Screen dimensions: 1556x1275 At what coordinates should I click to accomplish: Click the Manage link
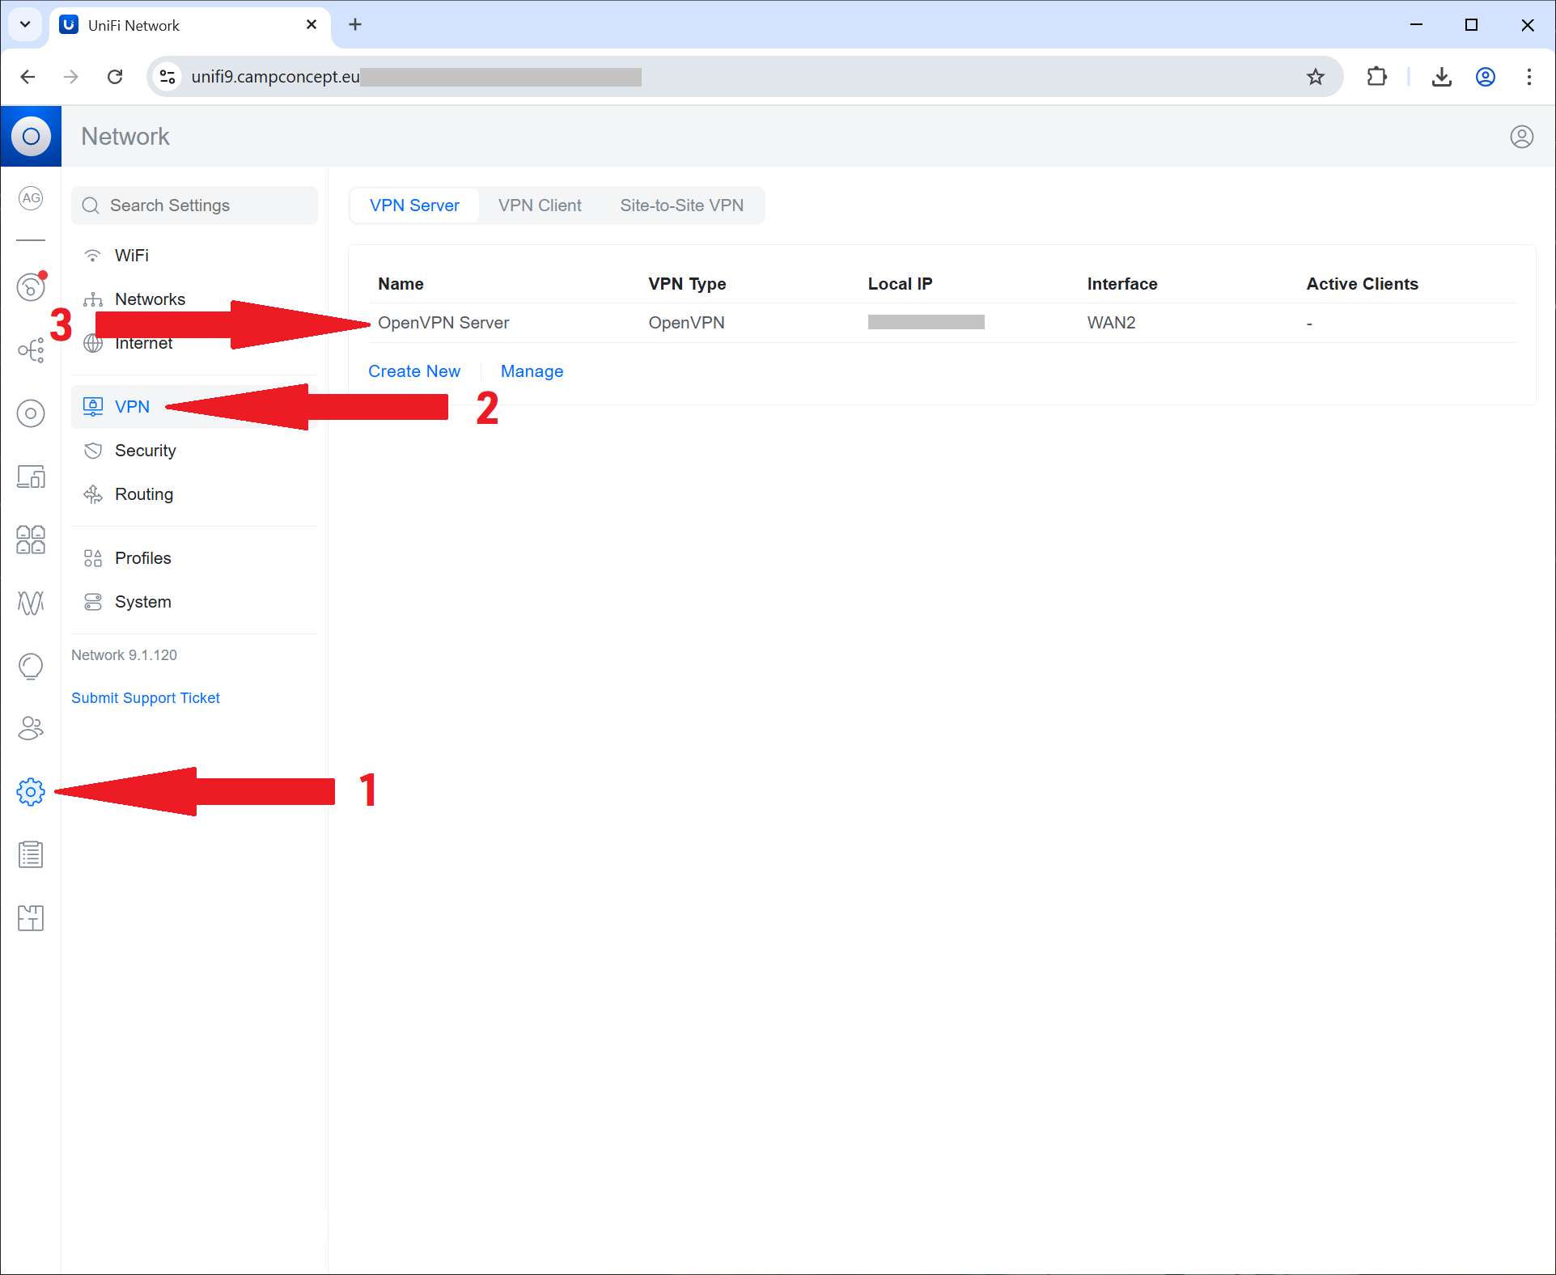(532, 371)
